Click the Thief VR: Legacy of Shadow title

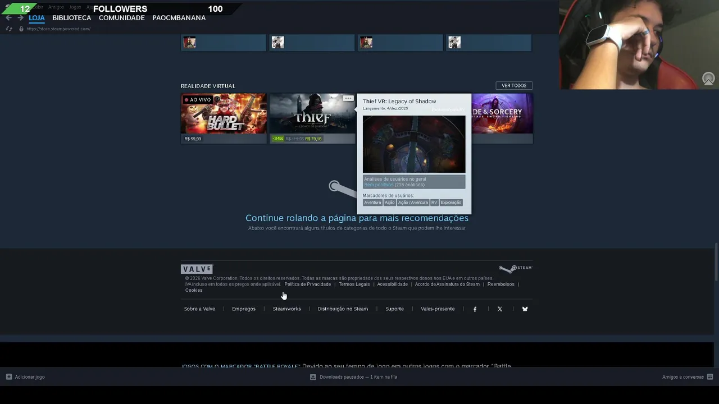(399, 102)
